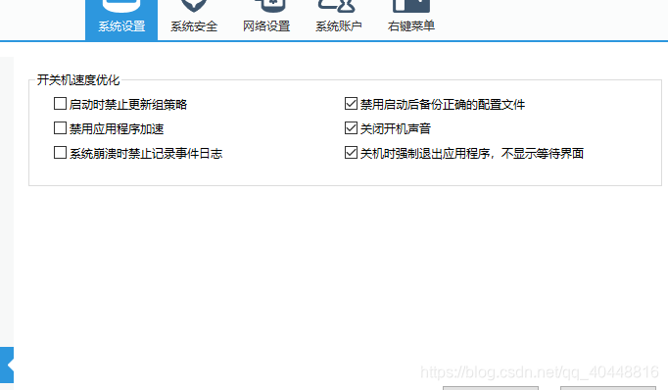Check 禁用应用程序加速 option
668x390 pixels.
click(x=60, y=127)
